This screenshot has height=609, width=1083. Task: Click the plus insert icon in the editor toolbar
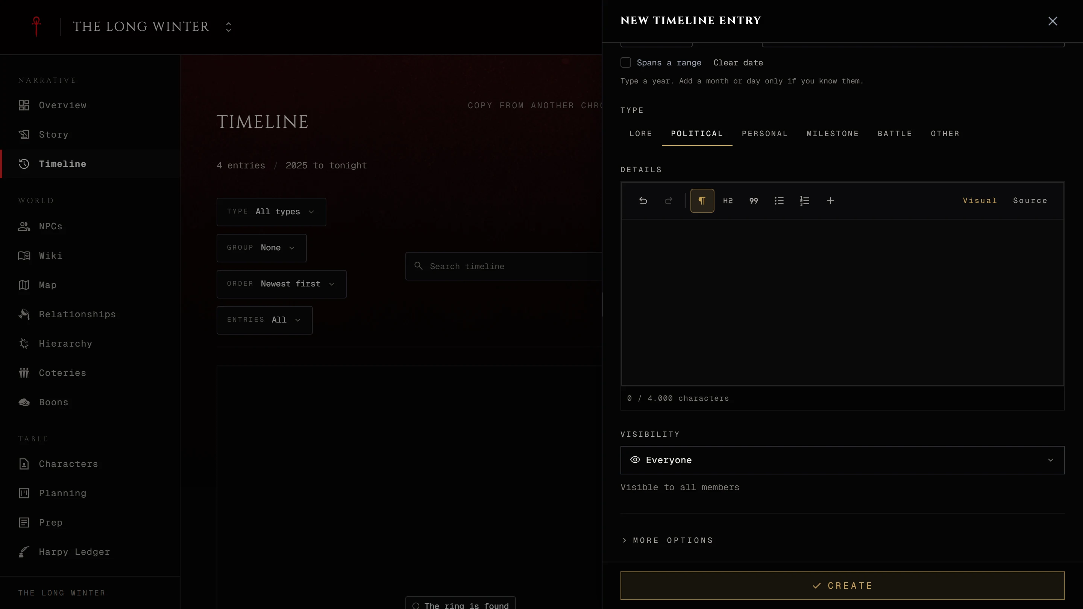coord(830,201)
